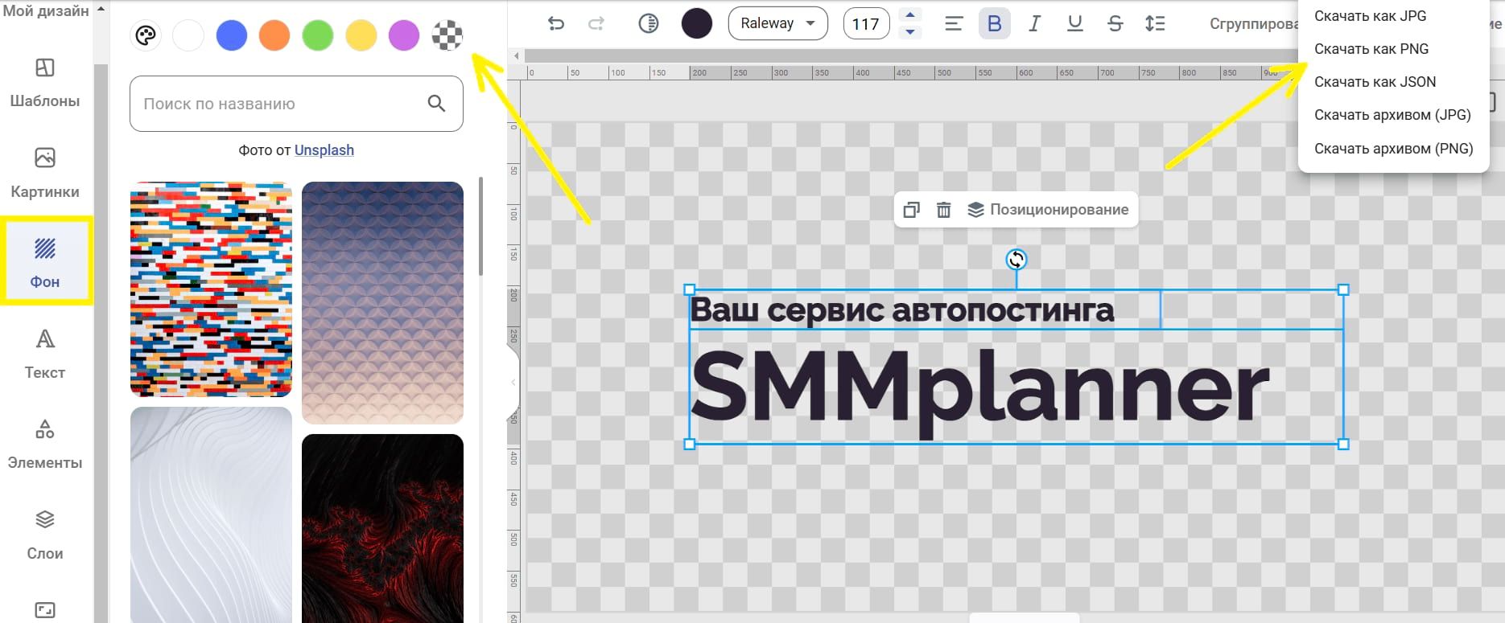Select the white wavy background photo
The image size is (1505, 623).
(211, 514)
